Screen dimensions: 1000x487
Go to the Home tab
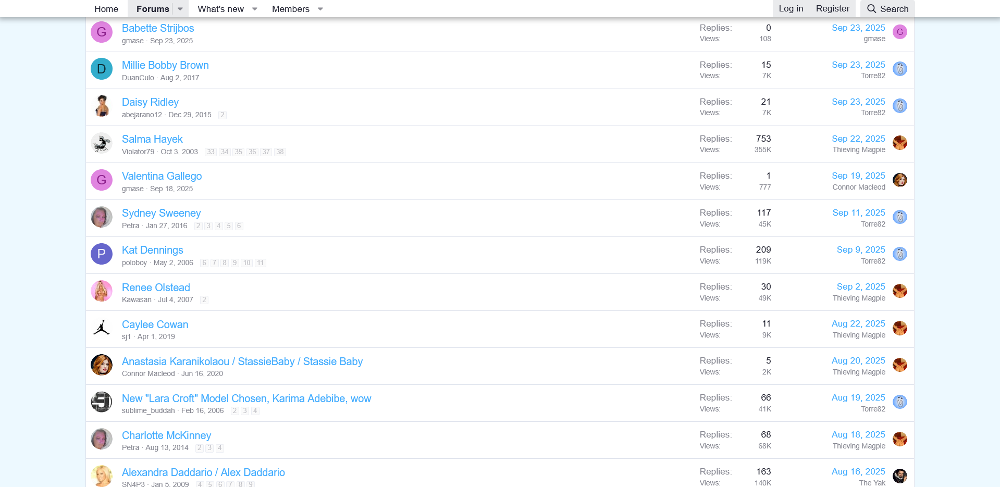(x=106, y=9)
